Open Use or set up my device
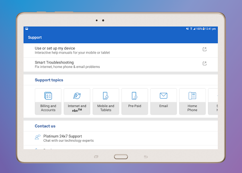242x173 pixels. click(x=121, y=50)
